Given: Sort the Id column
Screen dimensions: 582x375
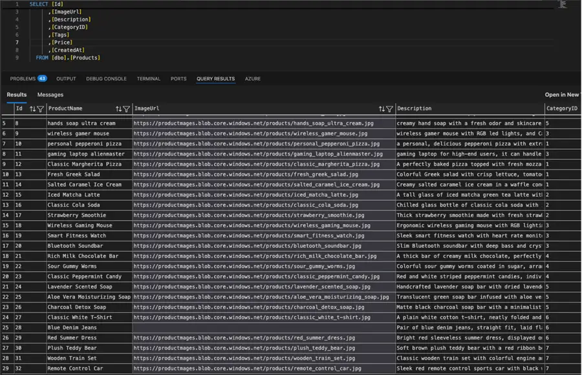Looking at the screenshot, I should coord(32,109).
